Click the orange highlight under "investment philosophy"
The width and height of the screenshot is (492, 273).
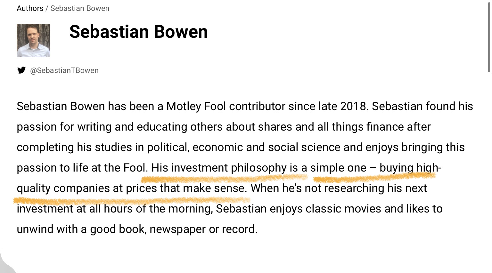pos(224,178)
